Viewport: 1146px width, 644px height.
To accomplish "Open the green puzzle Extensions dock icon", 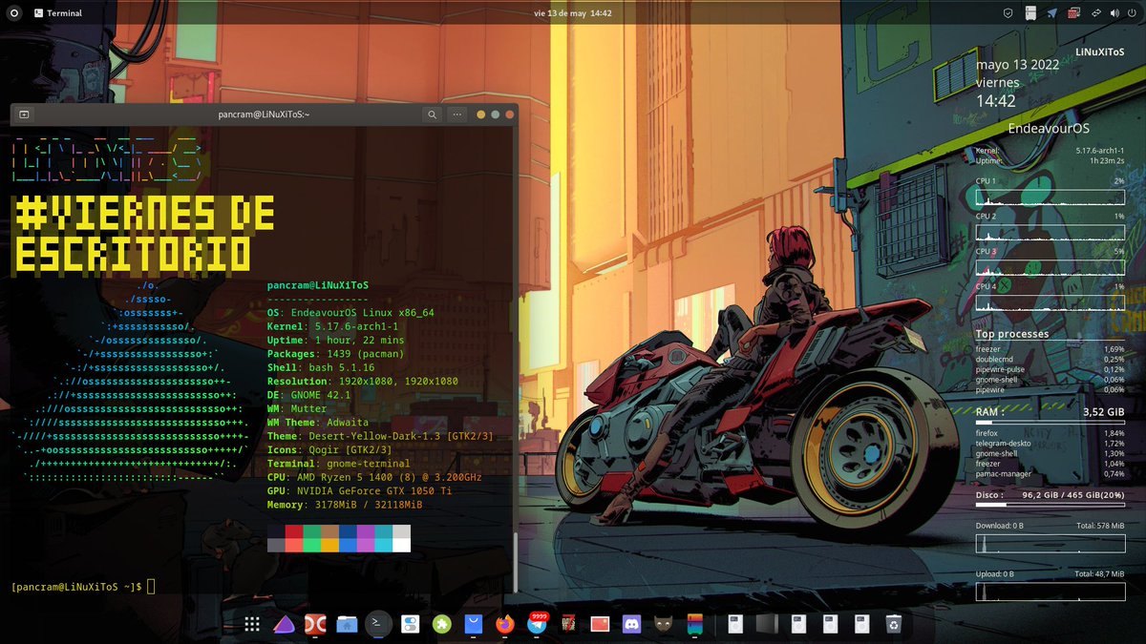I will coord(441,624).
